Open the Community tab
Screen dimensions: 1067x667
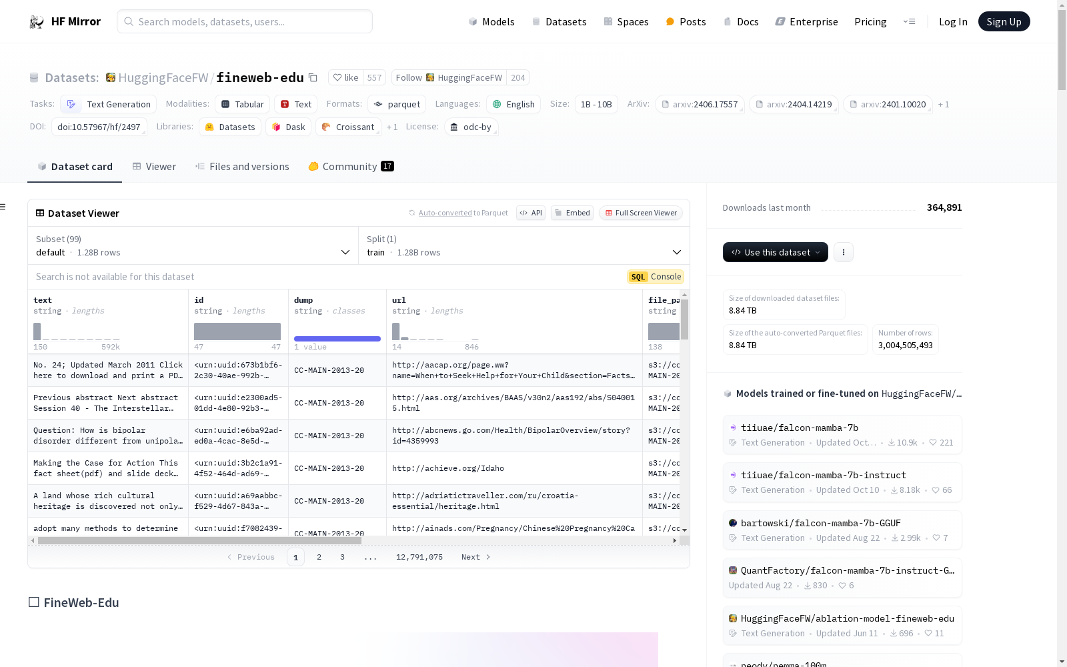pyautogui.click(x=349, y=166)
